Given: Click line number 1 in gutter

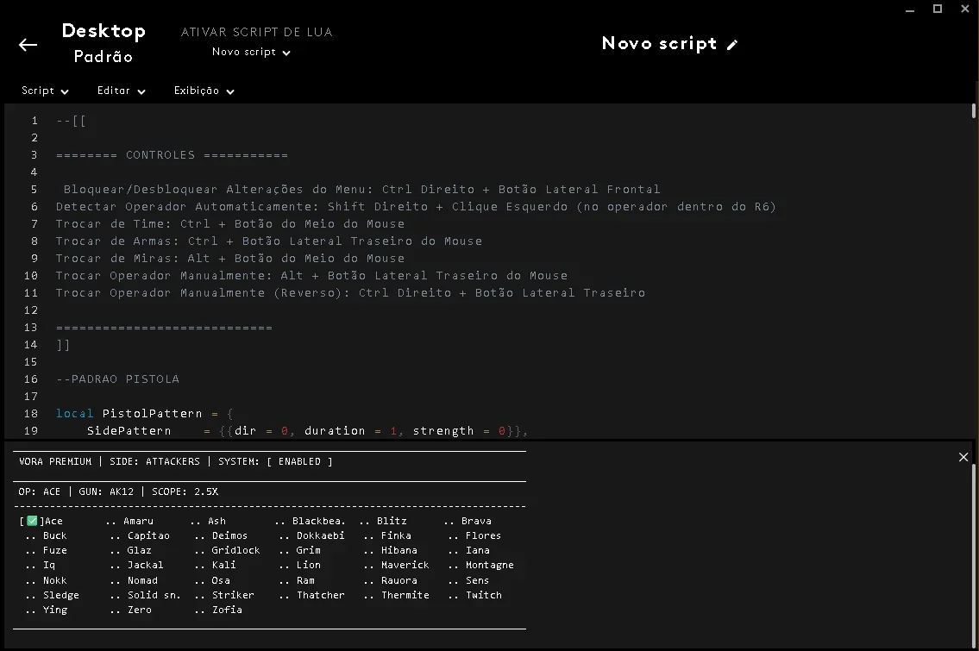Looking at the screenshot, I should [35, 121].
